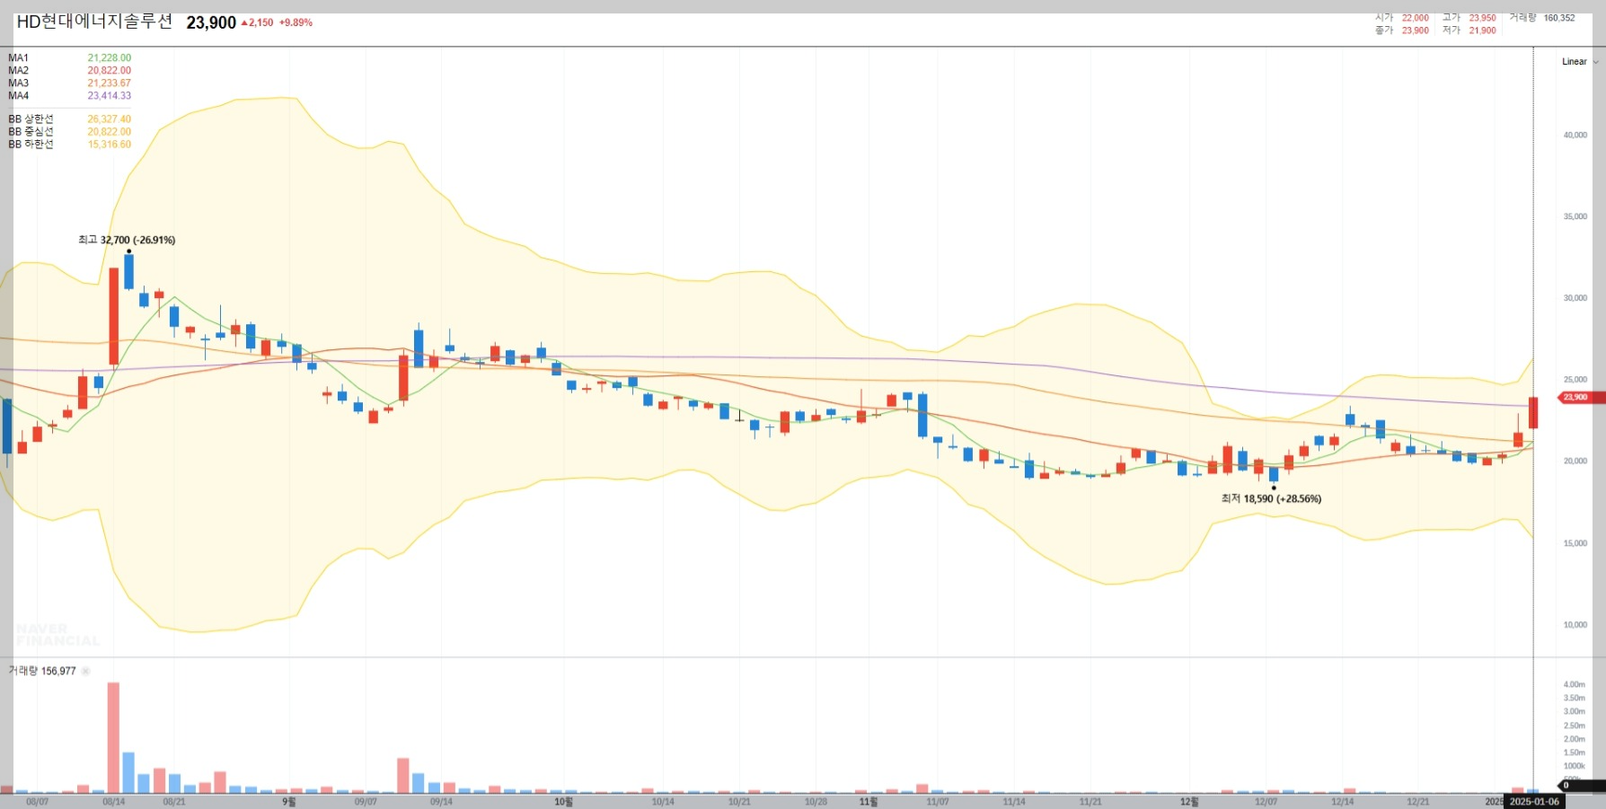This screenshot has width=1606, height=809.
Task: Click the +9.89% change percentage
Action: click(296, 23)
